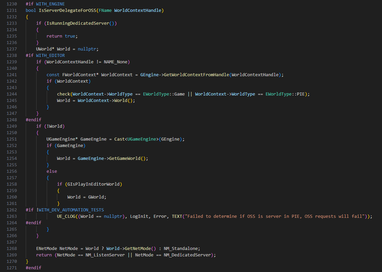
Task: Click the ENetMode type name
Action: [x=47, y=249]
